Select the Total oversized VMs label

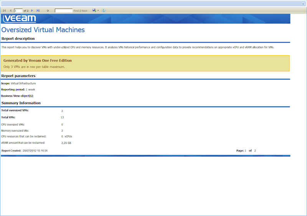pos(15,110)
